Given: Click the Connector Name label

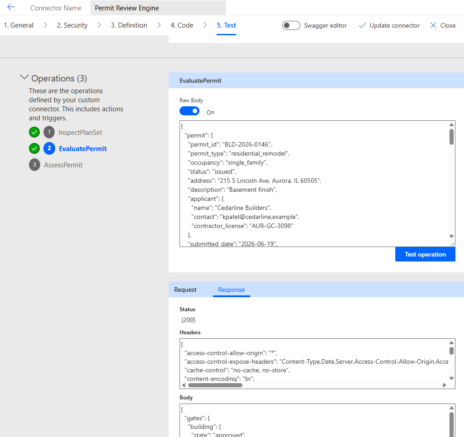Looking at the screenshot, I should click(x=56, y=8).
